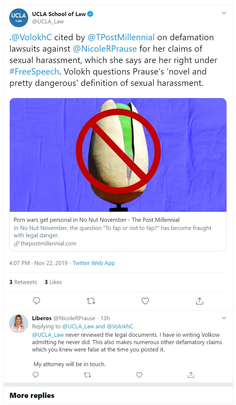Open thepostmillennial.com article link
The width and height of the screenshot is (236, 405).
[x=48, y=244]
